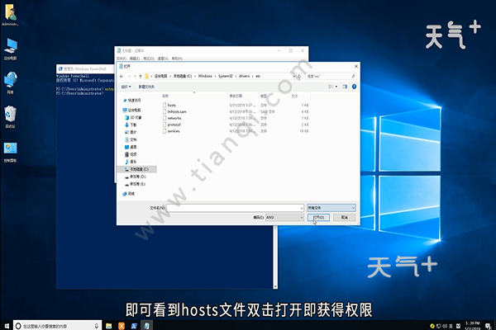Select 网络 (Network) in sidebar
This screenshot has width=496, height=330.
click(129, 194)
